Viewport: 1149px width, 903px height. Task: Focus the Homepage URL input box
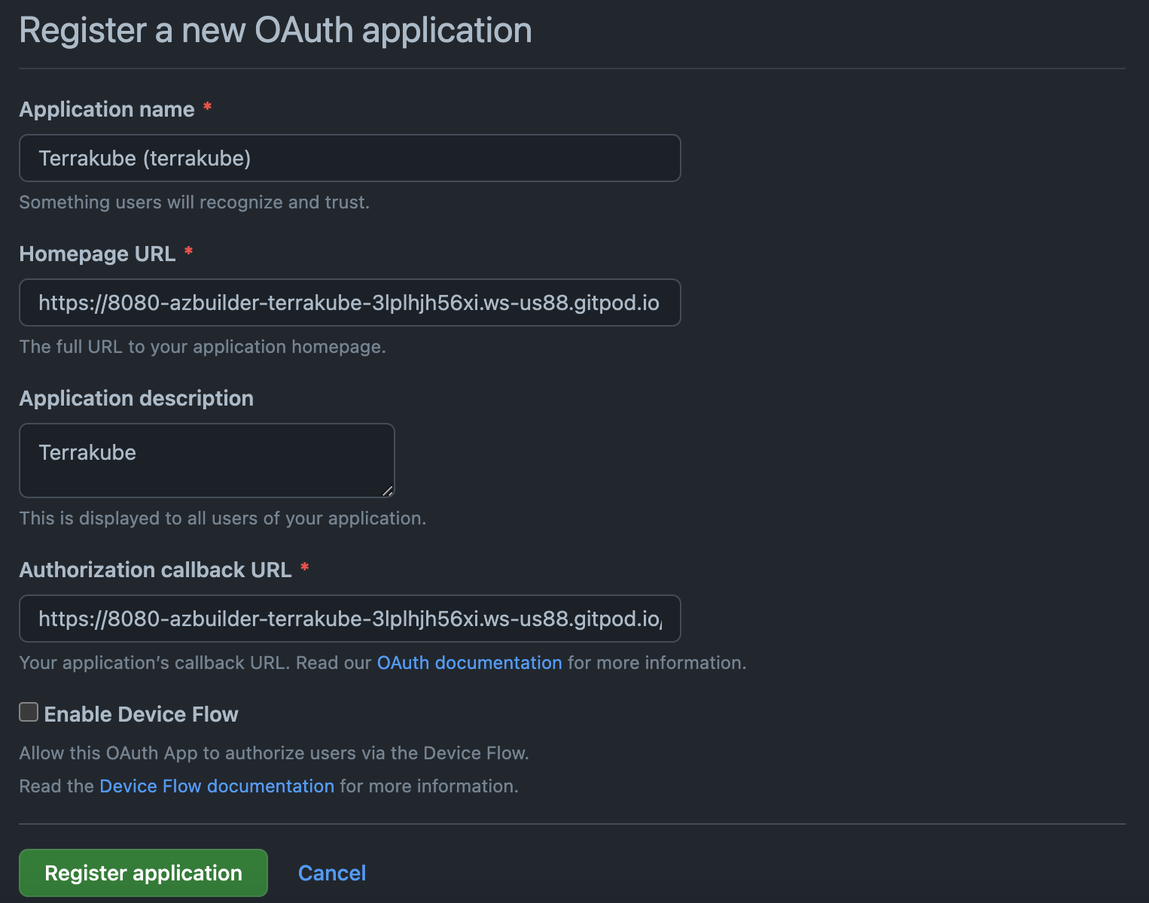(349, 303)
